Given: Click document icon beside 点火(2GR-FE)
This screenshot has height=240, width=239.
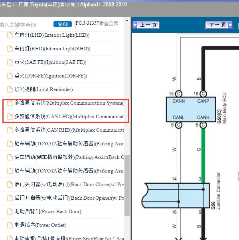Looking at the screenshot, I should [10, 76].
